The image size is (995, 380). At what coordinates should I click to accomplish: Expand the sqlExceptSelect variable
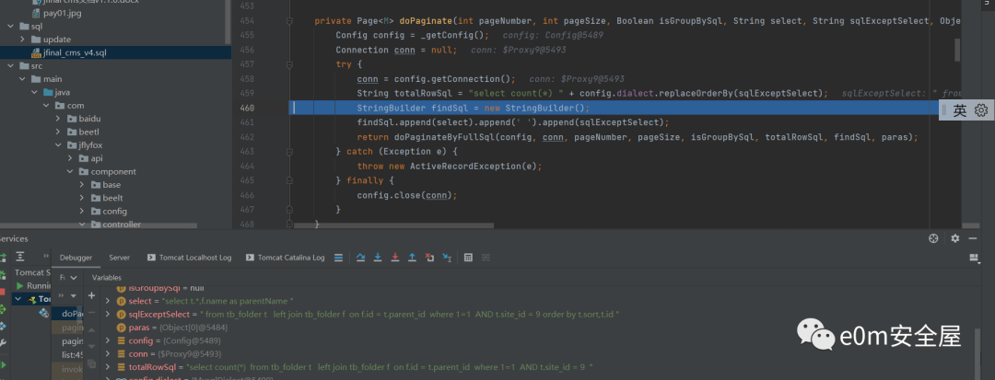pos(108,314)
